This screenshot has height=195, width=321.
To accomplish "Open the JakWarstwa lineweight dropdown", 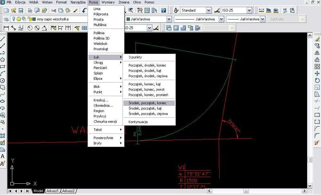I will pyautogui.click(x=263, y=19).
